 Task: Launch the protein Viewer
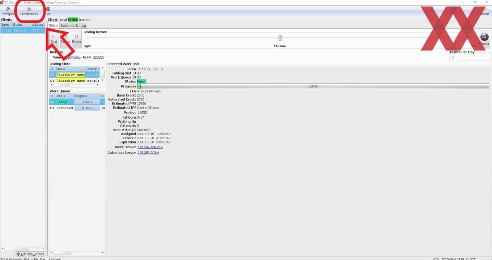[x=484, y=39]
